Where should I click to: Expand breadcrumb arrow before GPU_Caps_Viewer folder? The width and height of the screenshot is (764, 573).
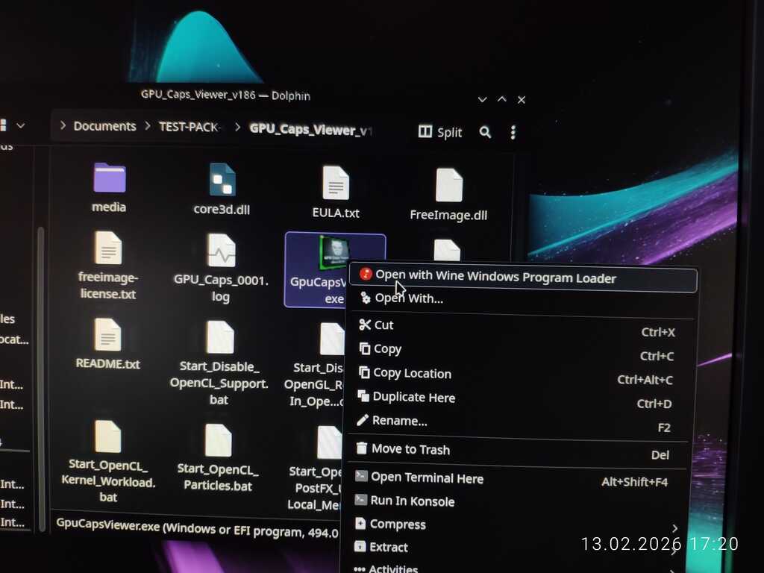click(237, 128)
